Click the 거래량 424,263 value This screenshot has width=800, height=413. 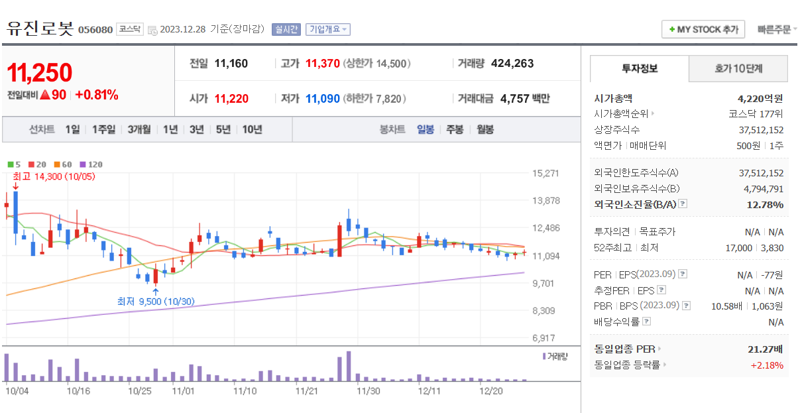point(512,64)
